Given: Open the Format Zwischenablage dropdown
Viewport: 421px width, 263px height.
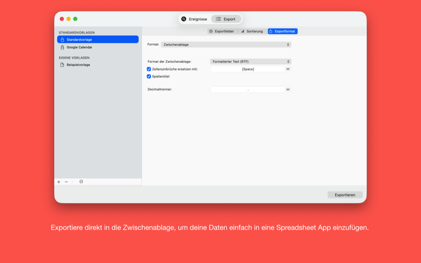Looking at the screenshot, I should pos(225,44).
